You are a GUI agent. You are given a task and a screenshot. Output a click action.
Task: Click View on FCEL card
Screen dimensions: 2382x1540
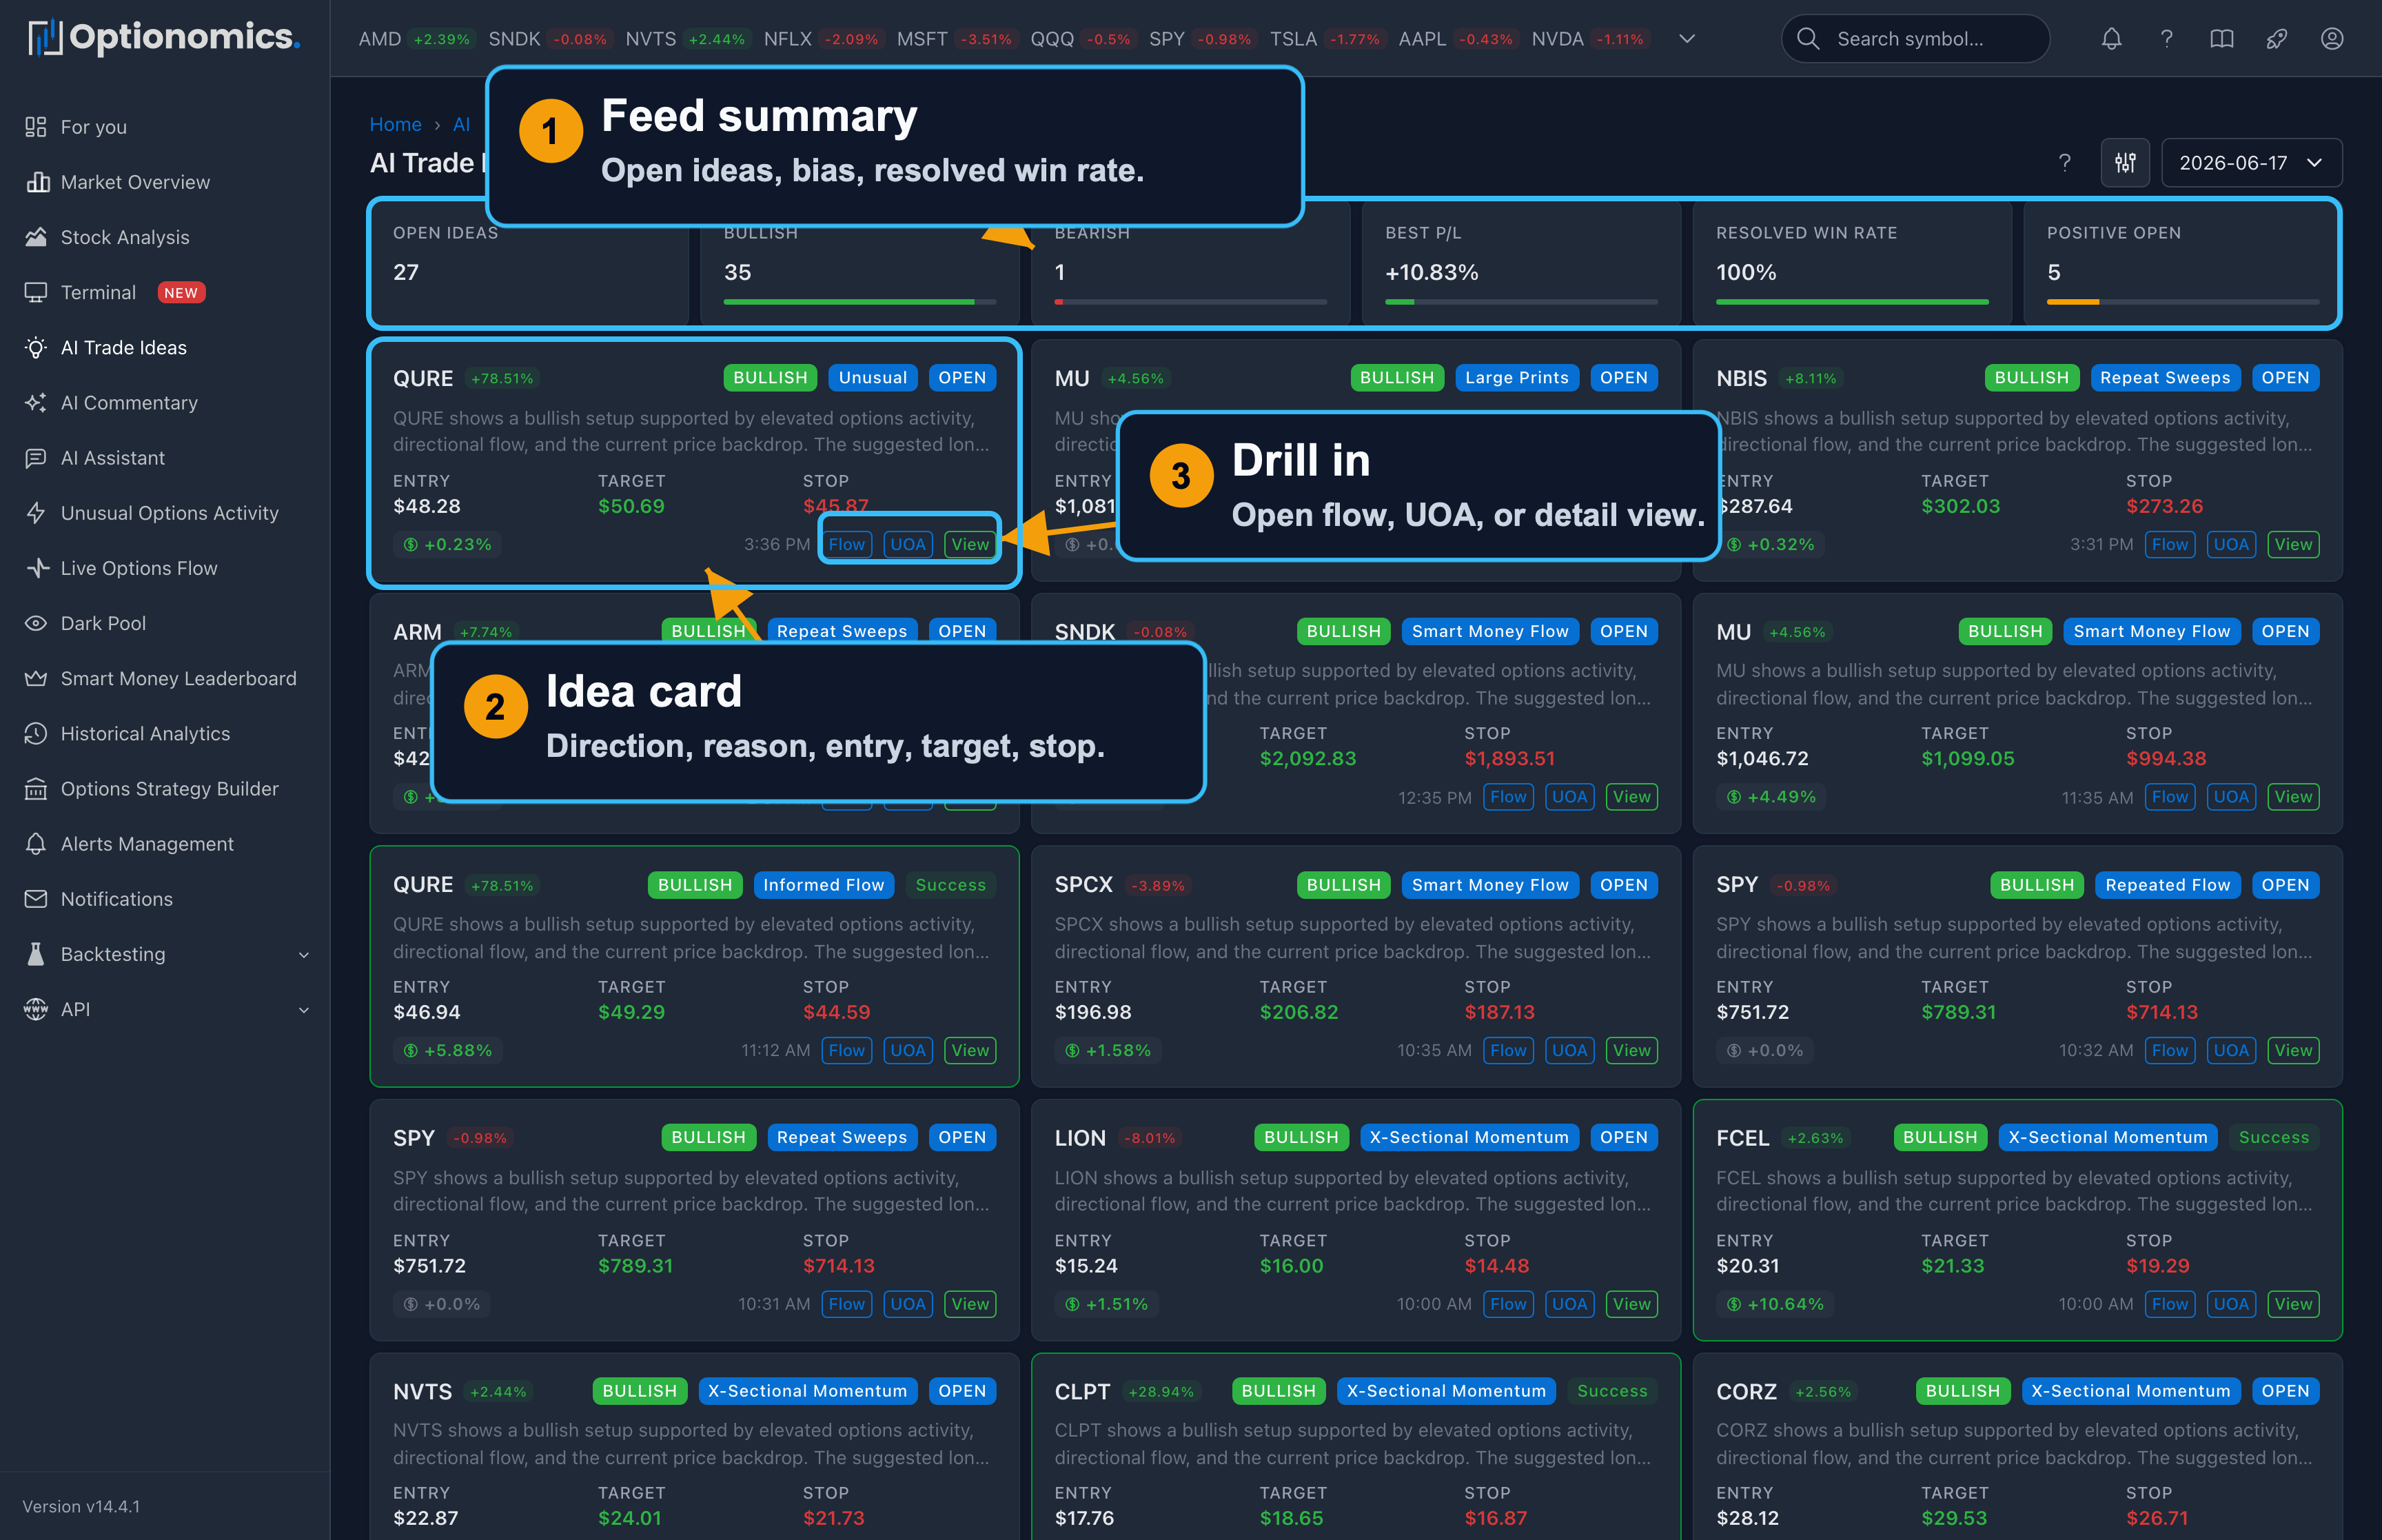(x=2293, y=1304)
